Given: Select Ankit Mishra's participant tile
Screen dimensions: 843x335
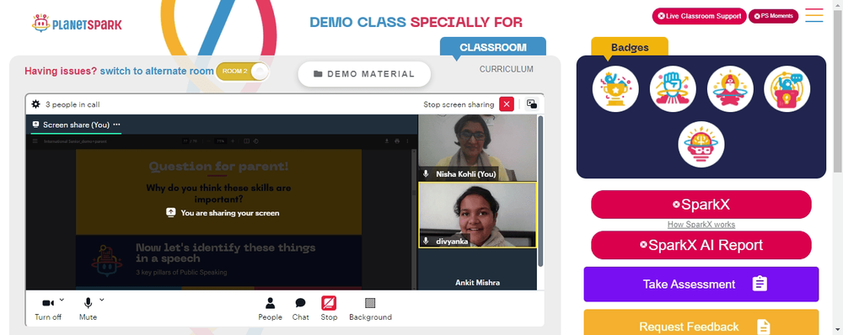Looking at the screenshot, I should [x=477, y=270].
